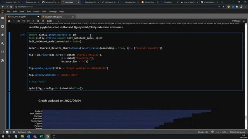The height and width of the screenshot is (139, 248).
Task: Close the Codebook browser tab
Action: coord(177,2)
